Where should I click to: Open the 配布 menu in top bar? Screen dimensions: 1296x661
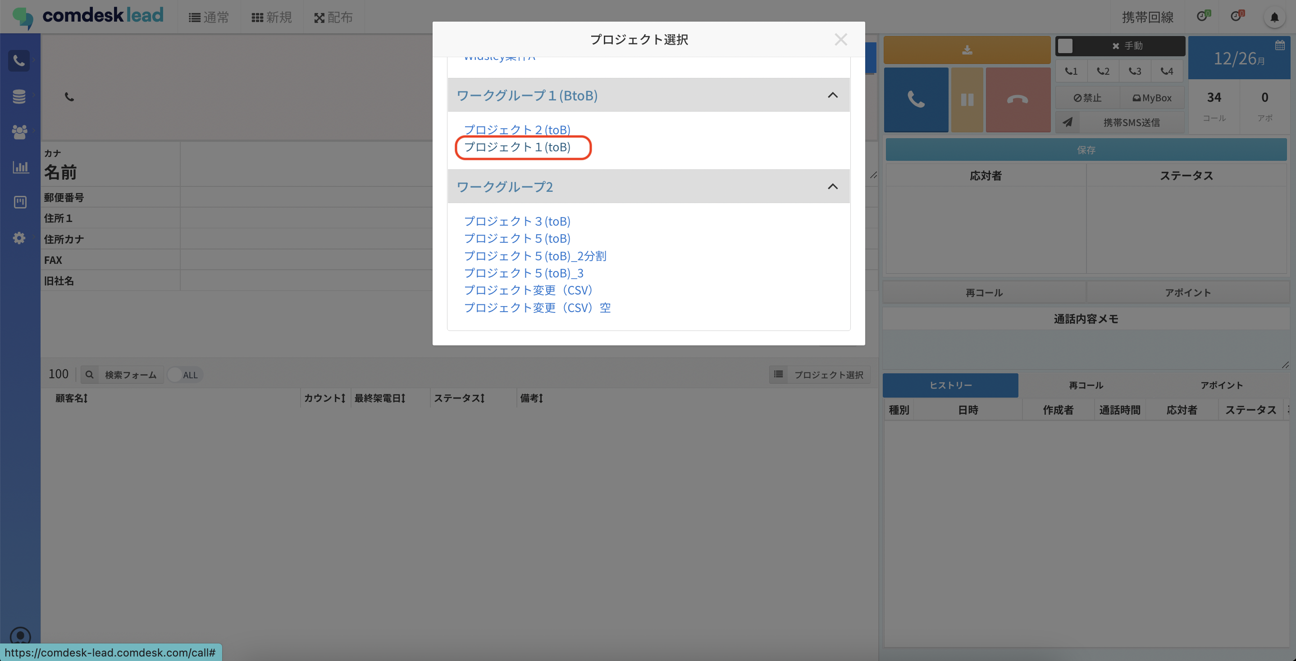[x=333, y=18]
